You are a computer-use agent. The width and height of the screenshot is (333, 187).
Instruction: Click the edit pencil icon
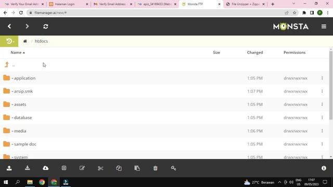82,168
